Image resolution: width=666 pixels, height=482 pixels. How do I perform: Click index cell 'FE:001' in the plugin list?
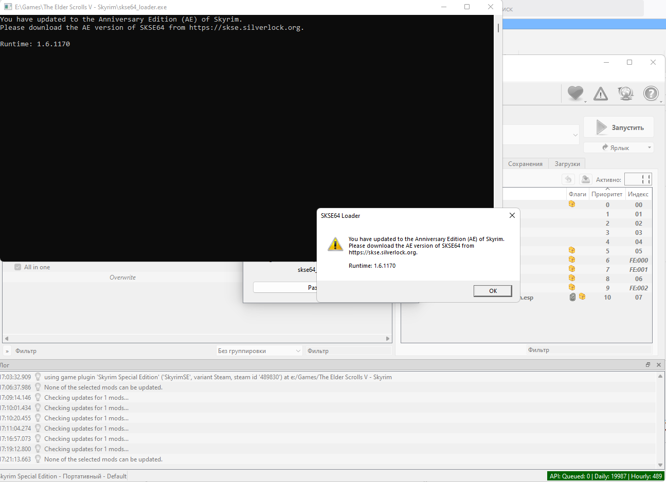[x=639, y=270]
